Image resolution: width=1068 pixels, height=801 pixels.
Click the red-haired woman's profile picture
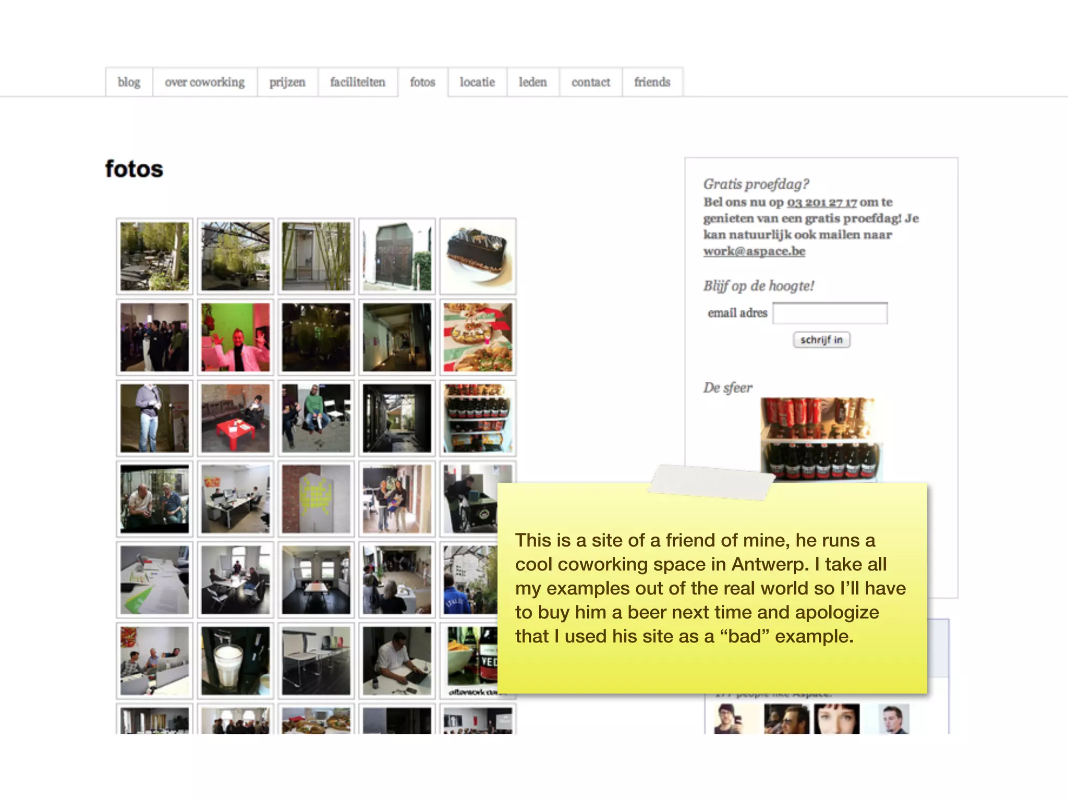point(836,719)
